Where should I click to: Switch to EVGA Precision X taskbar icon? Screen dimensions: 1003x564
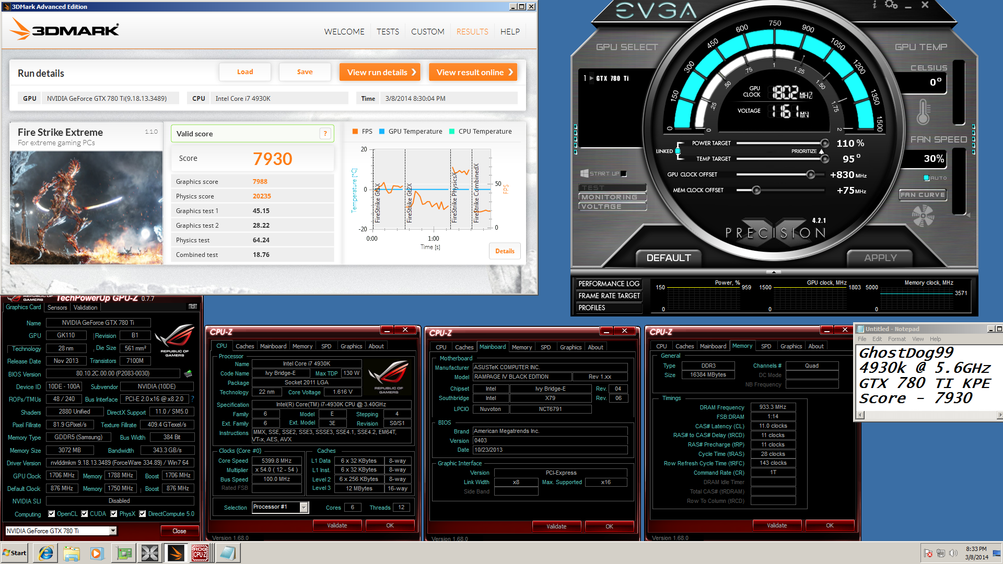(149, 553)
